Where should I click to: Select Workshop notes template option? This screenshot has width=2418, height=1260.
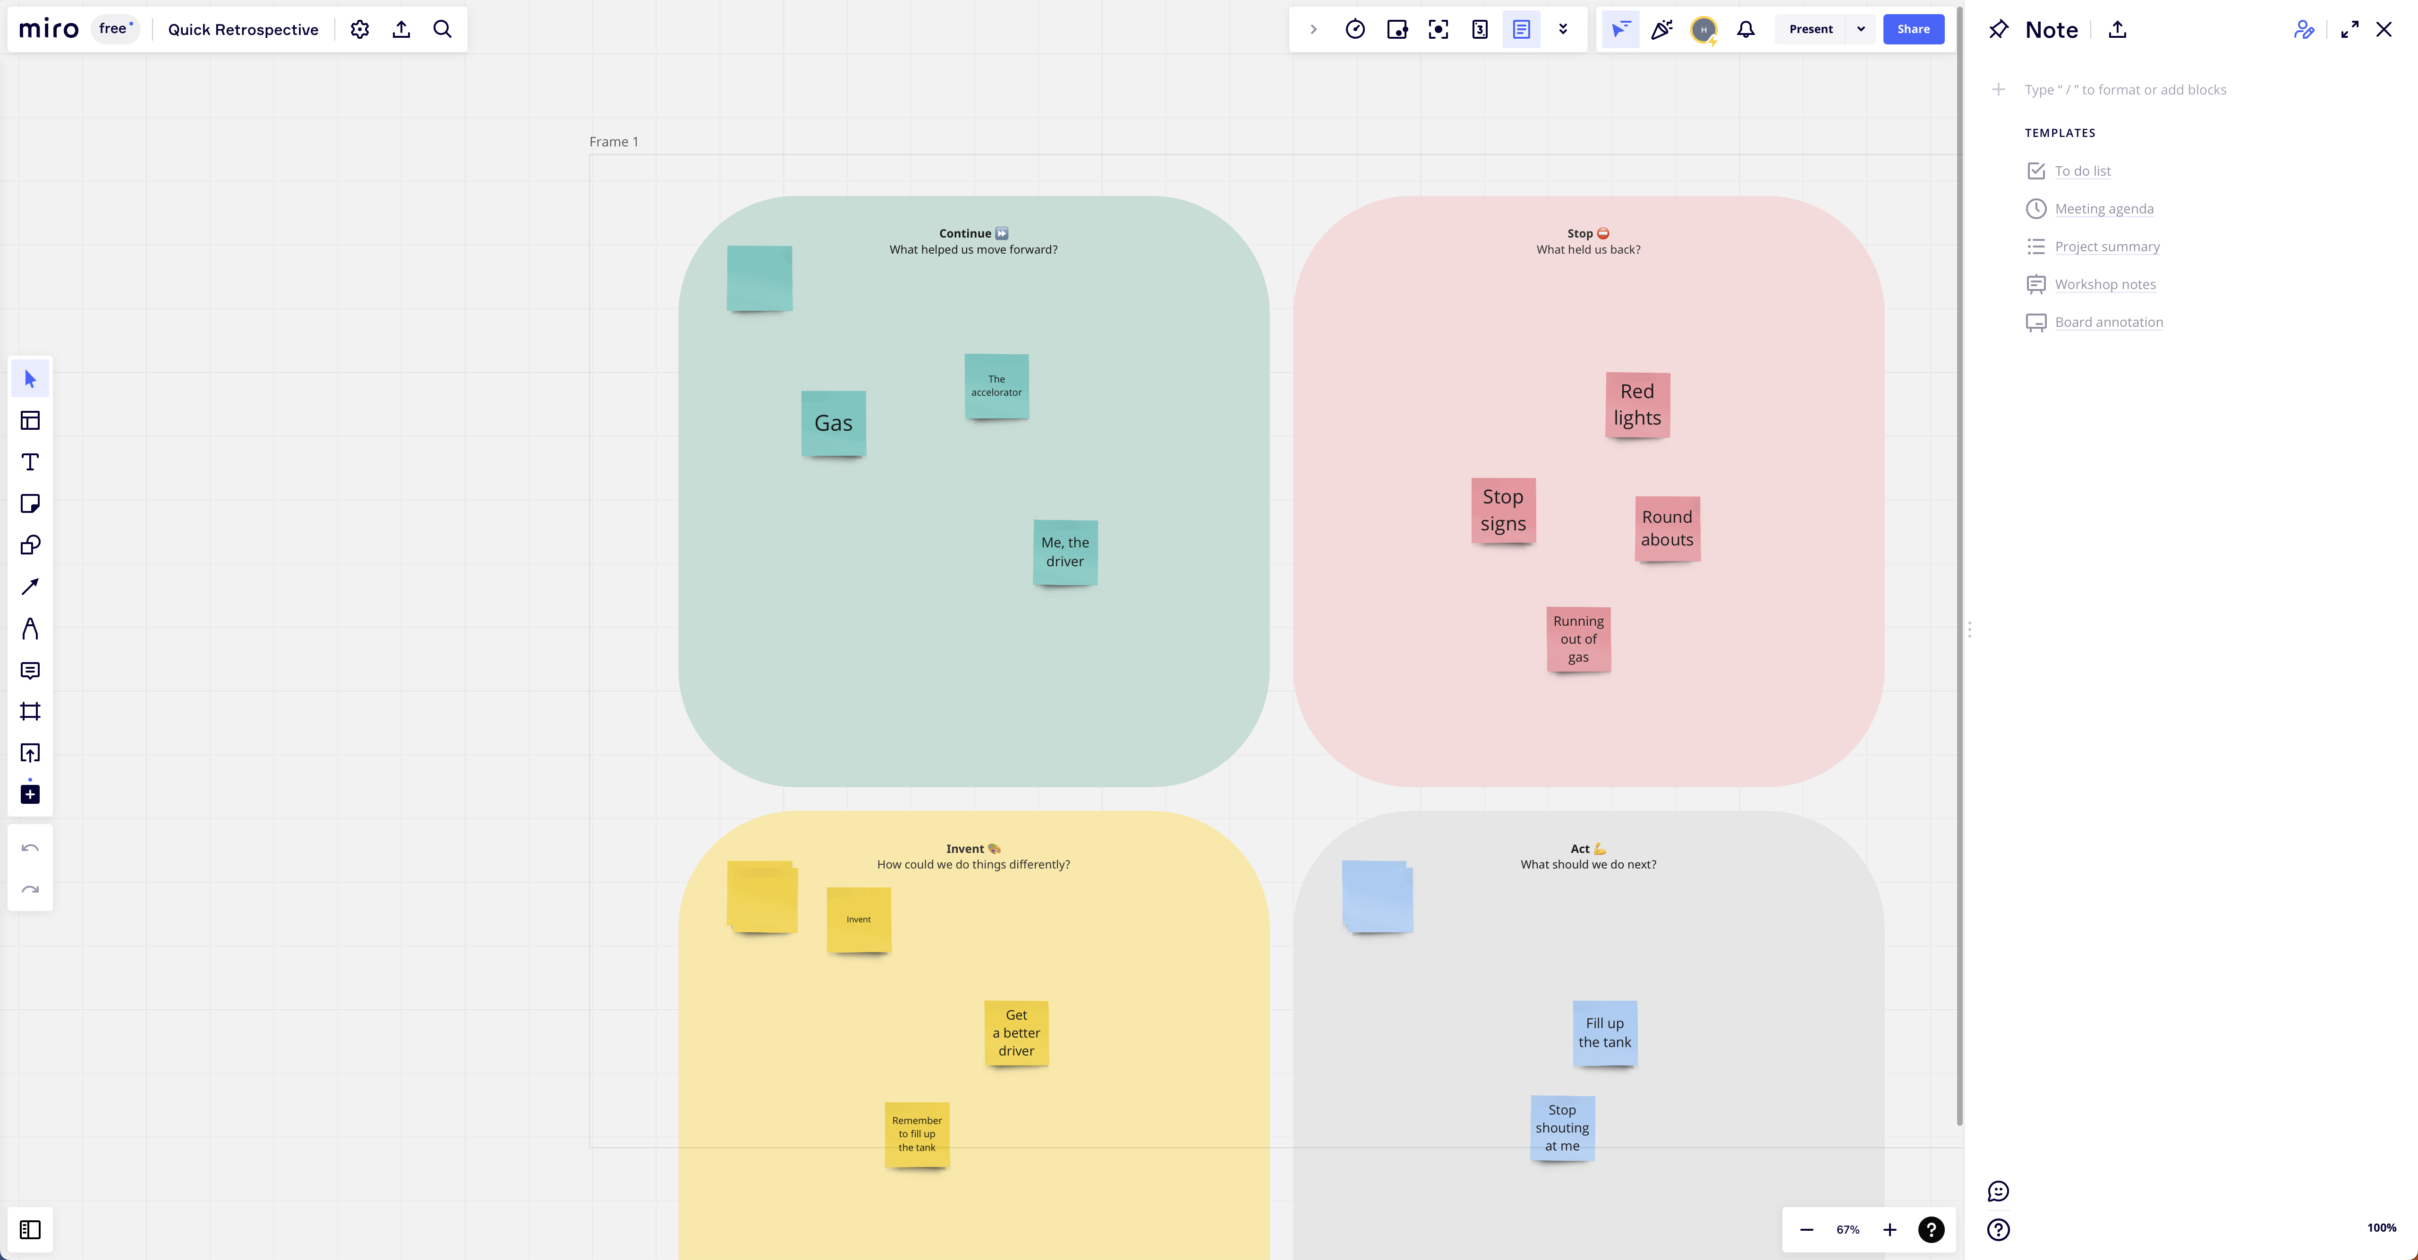pos(2104,283)
